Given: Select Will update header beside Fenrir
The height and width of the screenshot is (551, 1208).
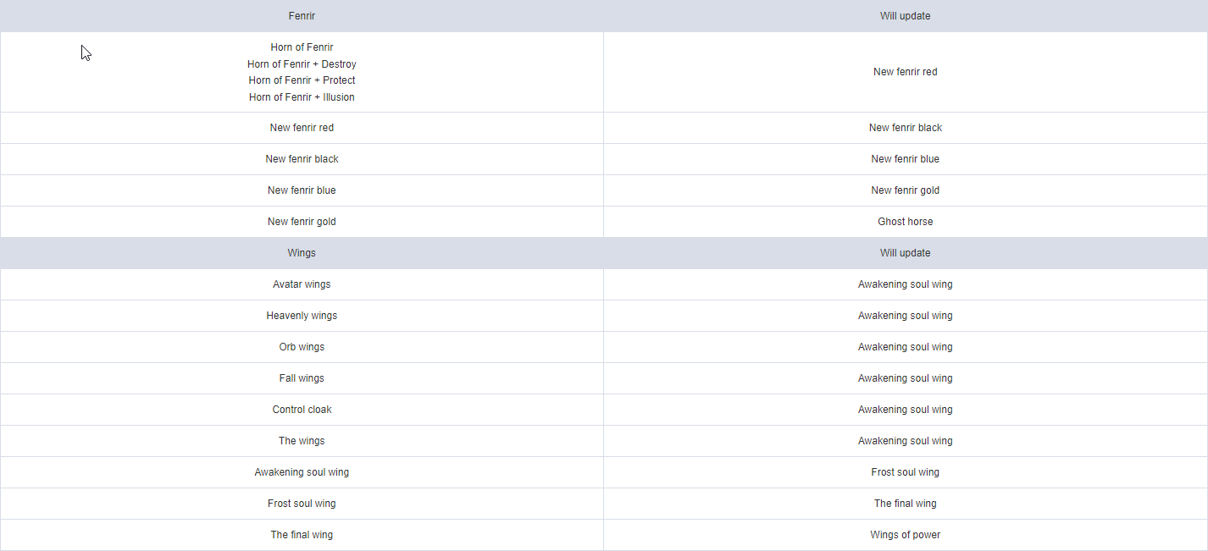Looking at the screenshot, I should pos(906,16).
